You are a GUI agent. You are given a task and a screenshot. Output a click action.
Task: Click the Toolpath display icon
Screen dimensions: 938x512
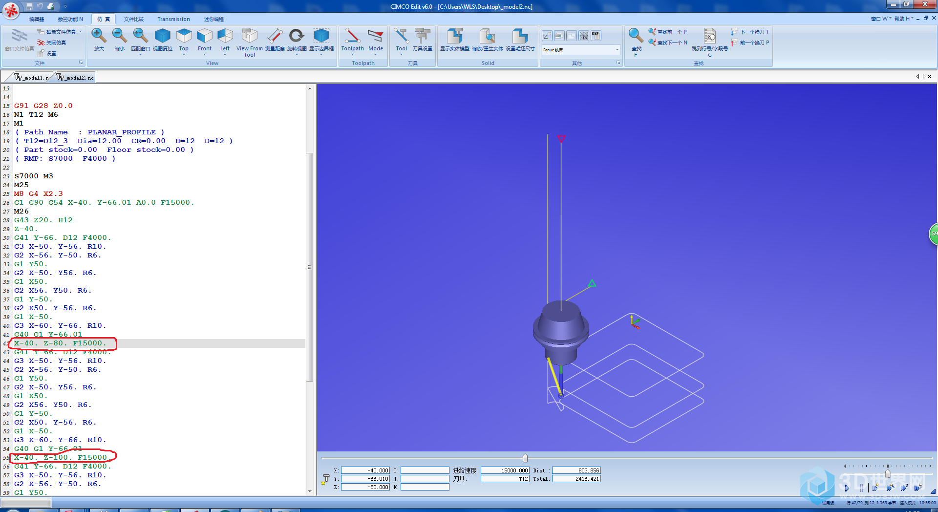coord(352,36)
